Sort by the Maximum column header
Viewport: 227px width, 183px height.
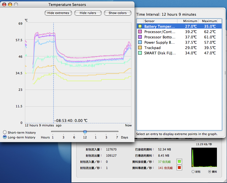click(x=208, y=21)
